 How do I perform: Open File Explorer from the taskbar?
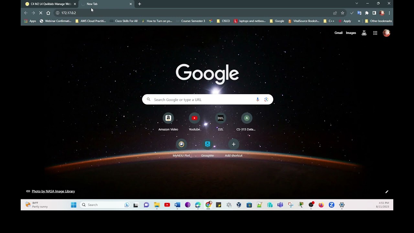(x=157, y=205)
